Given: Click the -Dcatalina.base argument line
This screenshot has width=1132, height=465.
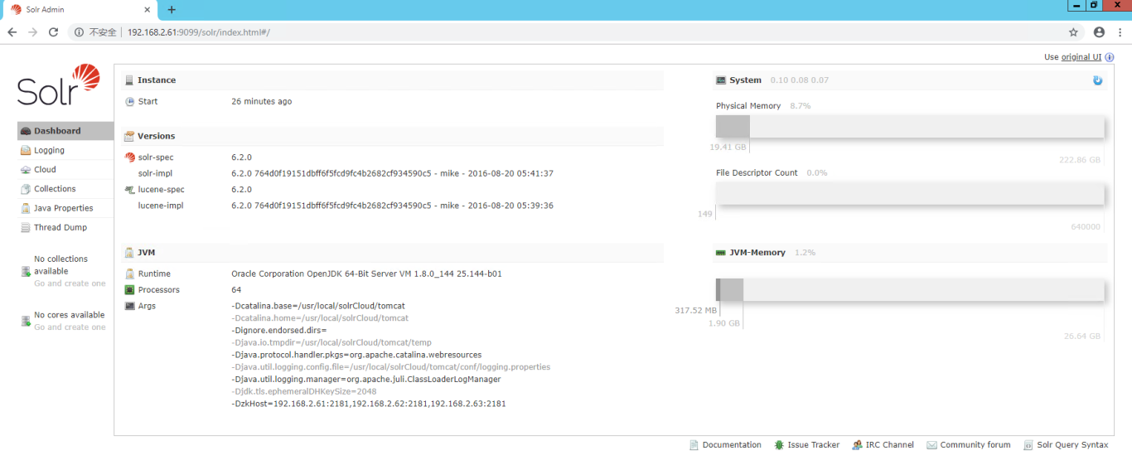Looking at the screenshot, I should tap(318, 306).
